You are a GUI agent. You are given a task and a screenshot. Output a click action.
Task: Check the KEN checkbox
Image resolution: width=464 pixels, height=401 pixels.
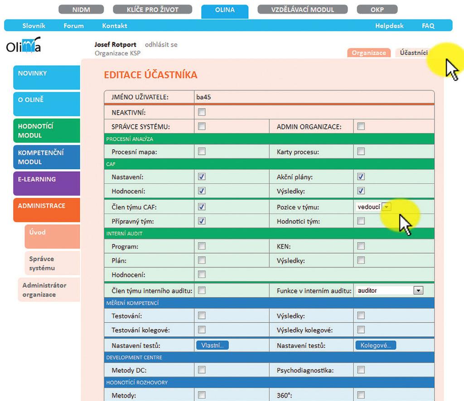tap(361, 246)
